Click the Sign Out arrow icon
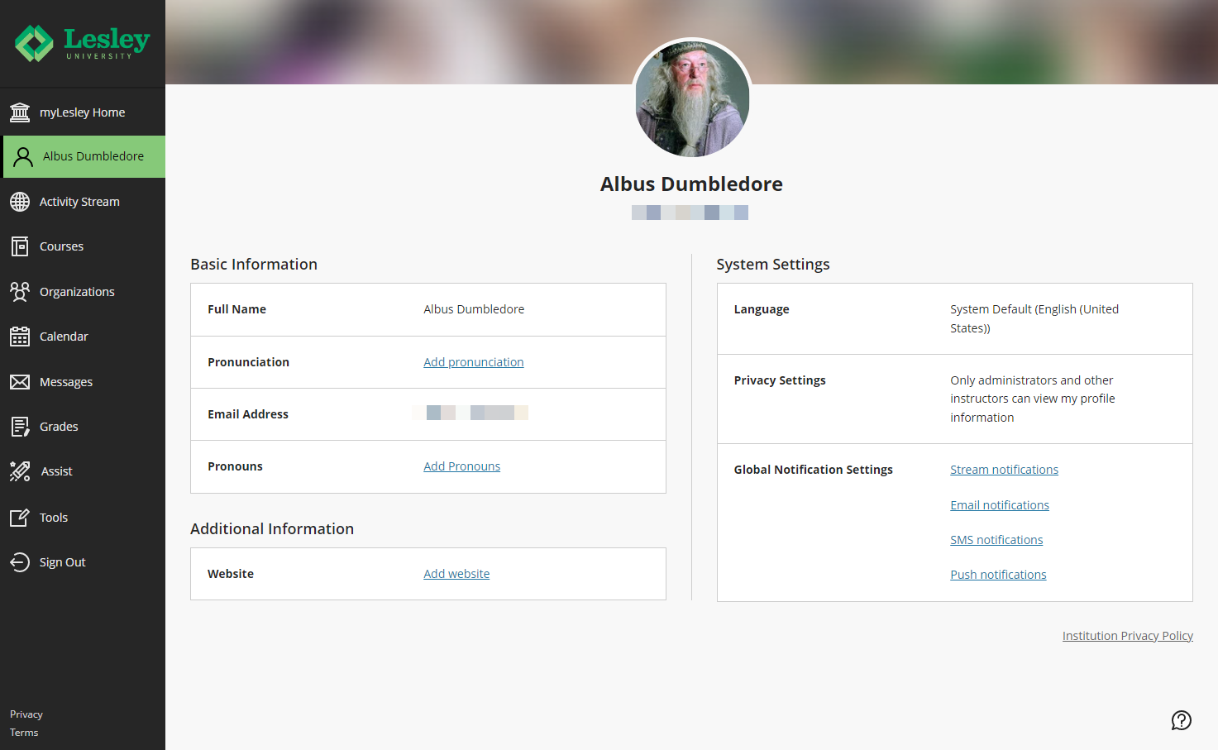Viewport: 1218px width, 750px height. click(x=20, y=562)
